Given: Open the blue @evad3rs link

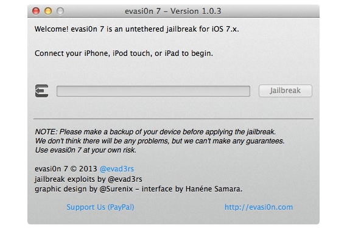Looking at the screenshot, I should [x=117, y=169].
